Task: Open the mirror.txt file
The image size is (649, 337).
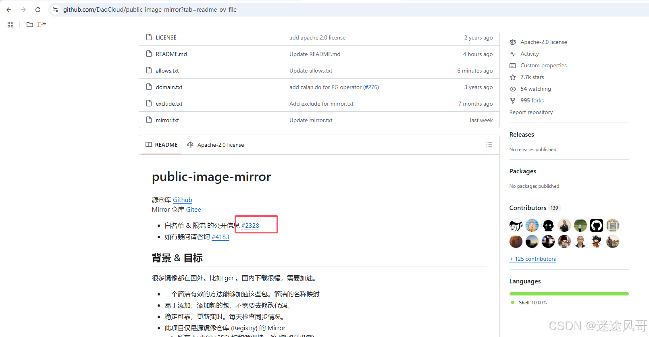Action: pyautogui.click(x=167, y=120)
